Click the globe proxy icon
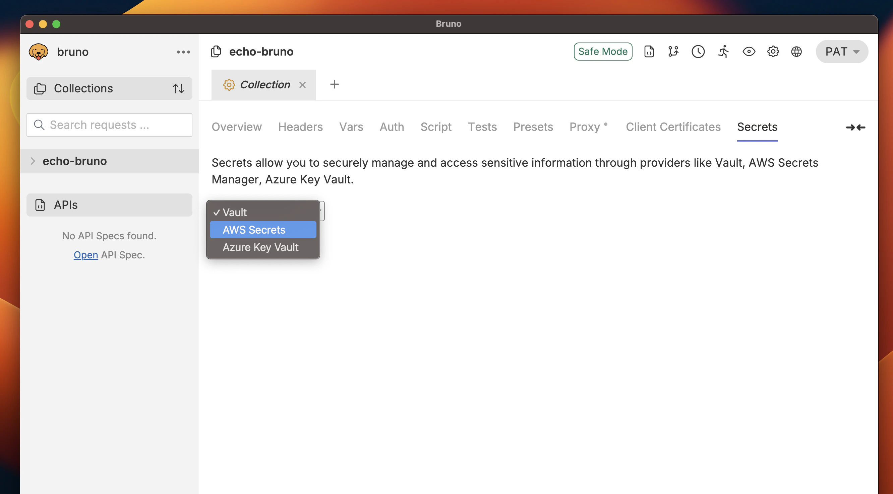This screenshot has height=494, width=893. 796,52
